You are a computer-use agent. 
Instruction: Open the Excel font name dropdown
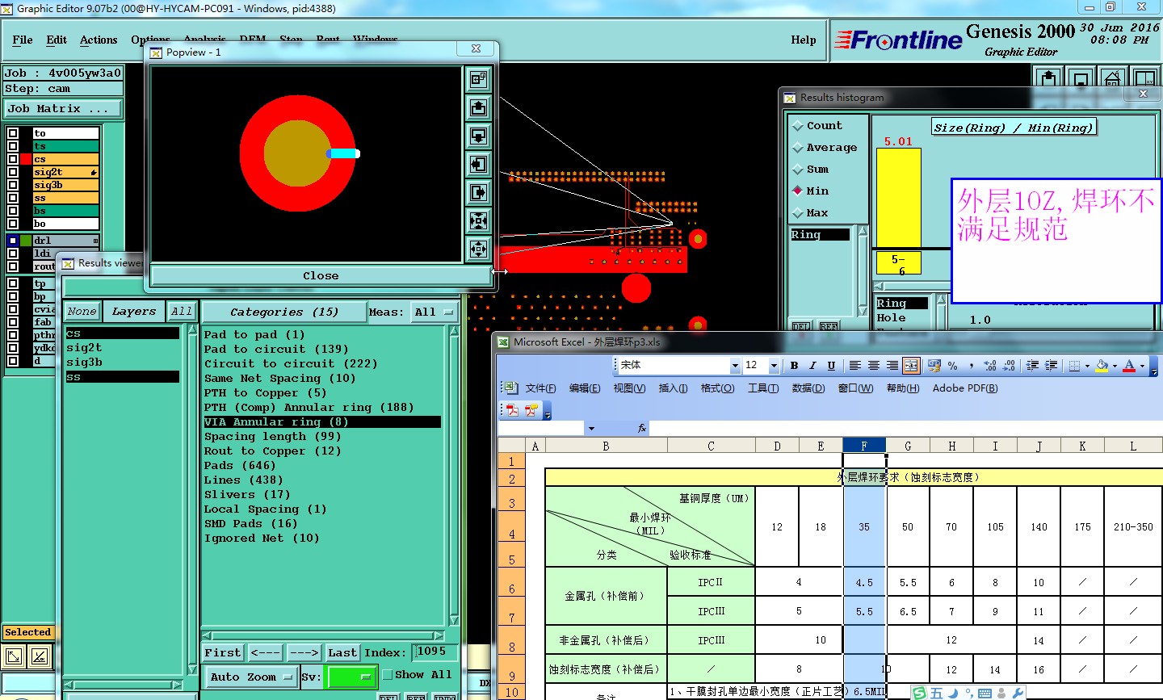pyautogui.click(x=735, y=366)
